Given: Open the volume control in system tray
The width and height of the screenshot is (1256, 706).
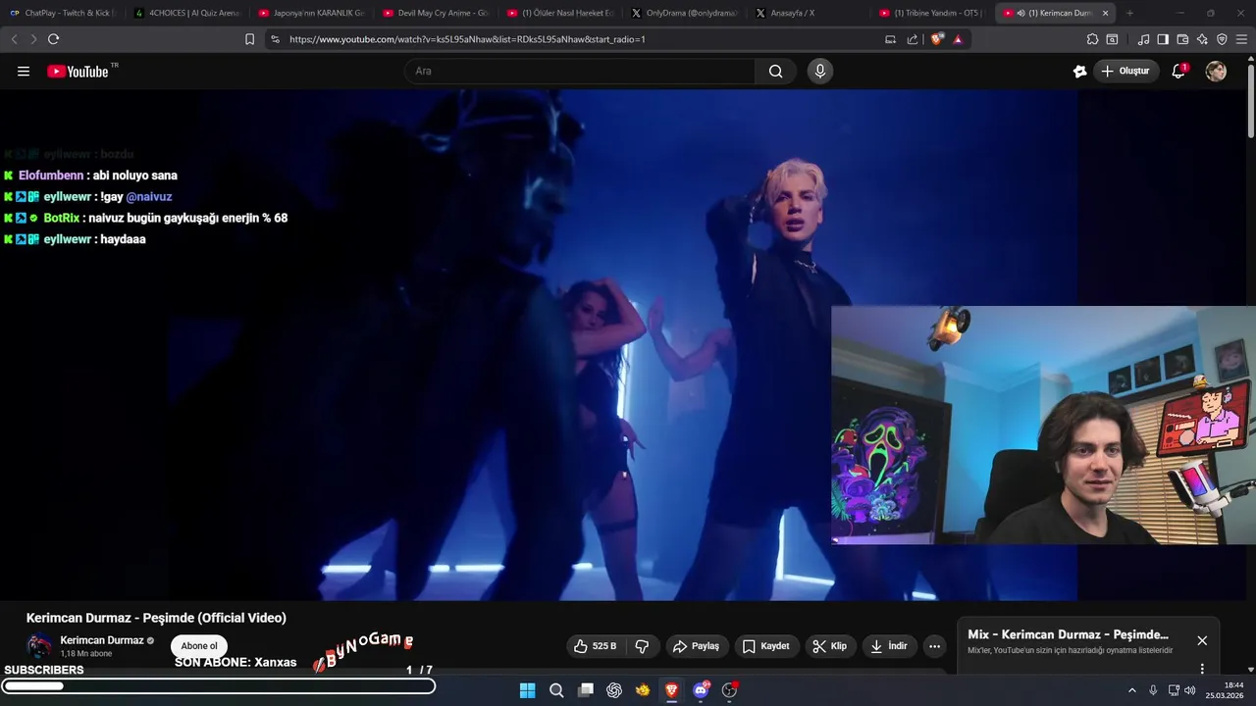Looking at the screenshot, I should coord(1190,690).
